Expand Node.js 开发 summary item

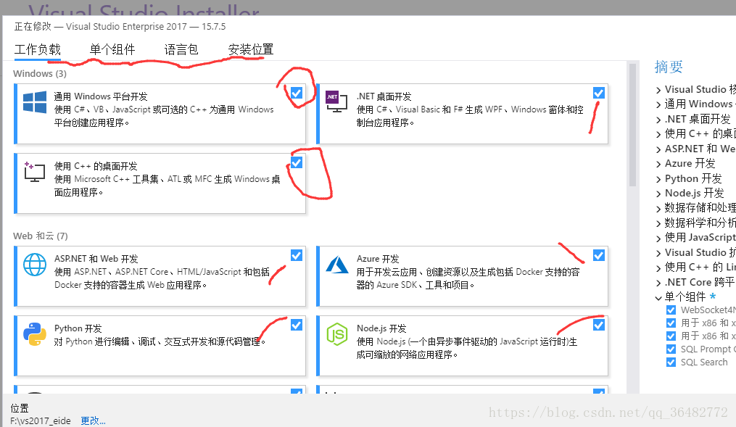(x=658, y=194)
